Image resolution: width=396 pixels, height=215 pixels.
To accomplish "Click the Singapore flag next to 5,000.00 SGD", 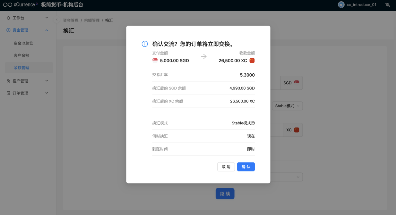I will tap(155, 61).
